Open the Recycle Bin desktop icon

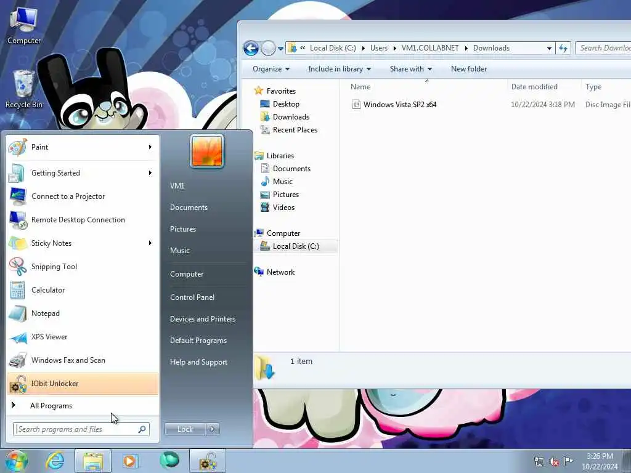[24, 89]
